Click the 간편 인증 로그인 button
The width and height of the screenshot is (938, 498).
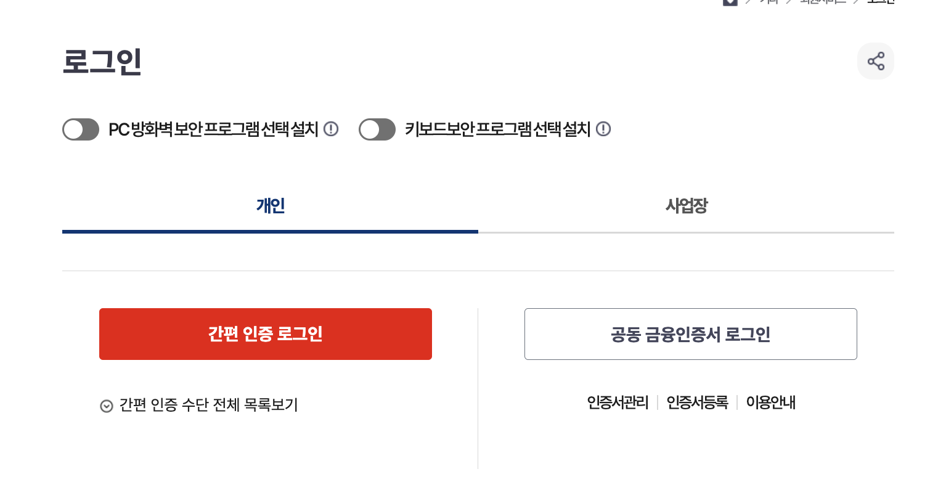tap(266, 333)
